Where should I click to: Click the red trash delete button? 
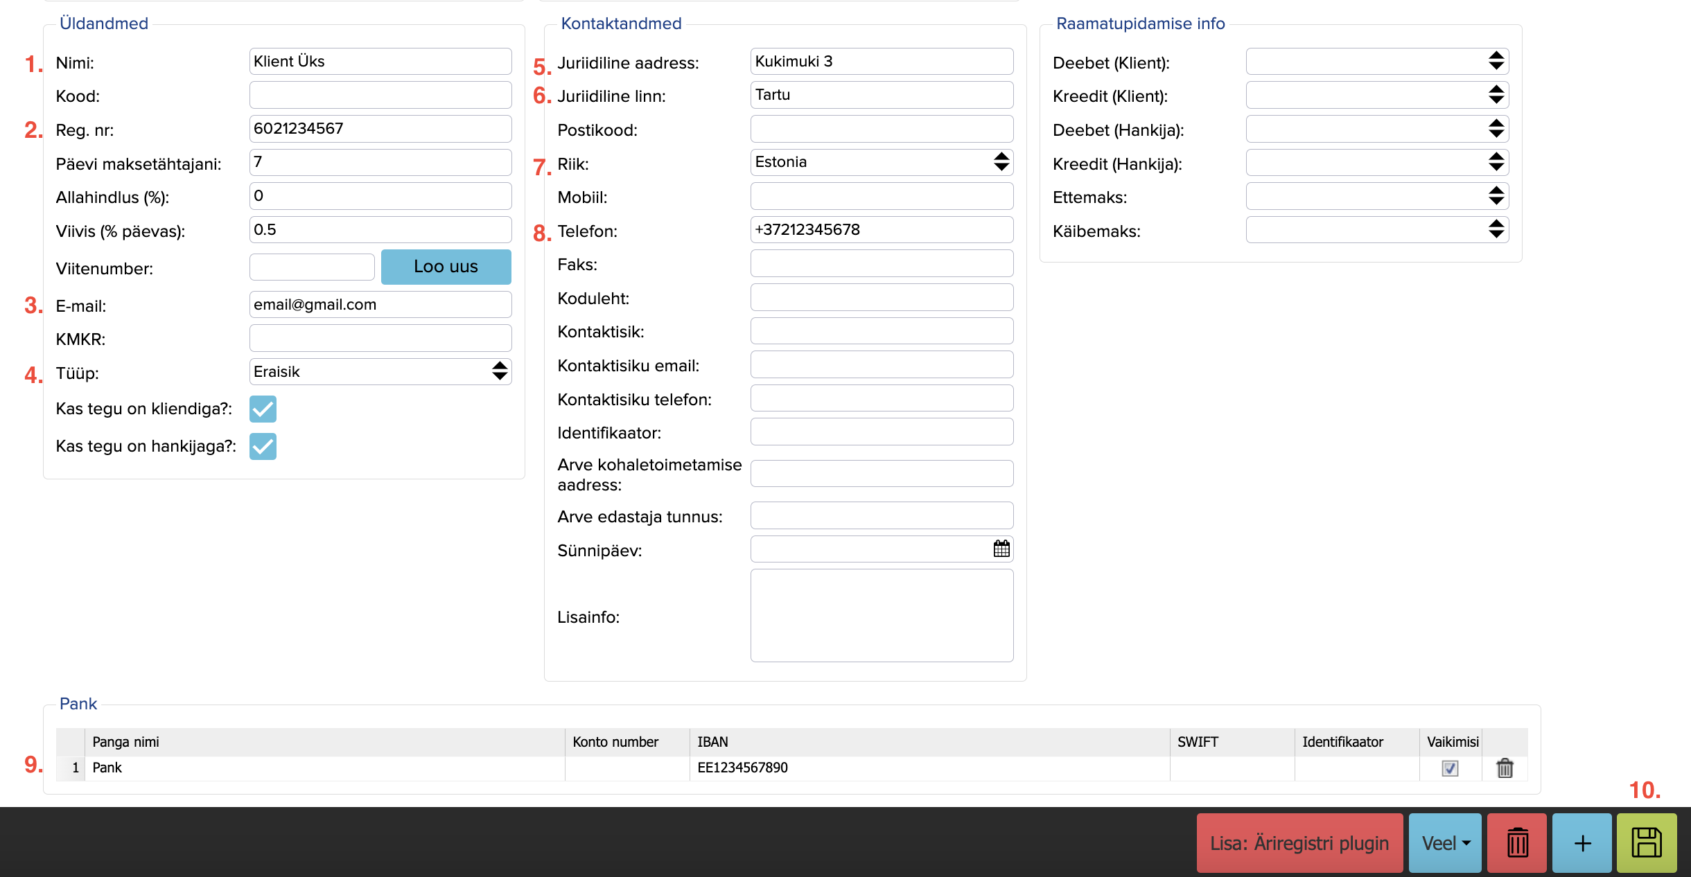[1517, 842]
